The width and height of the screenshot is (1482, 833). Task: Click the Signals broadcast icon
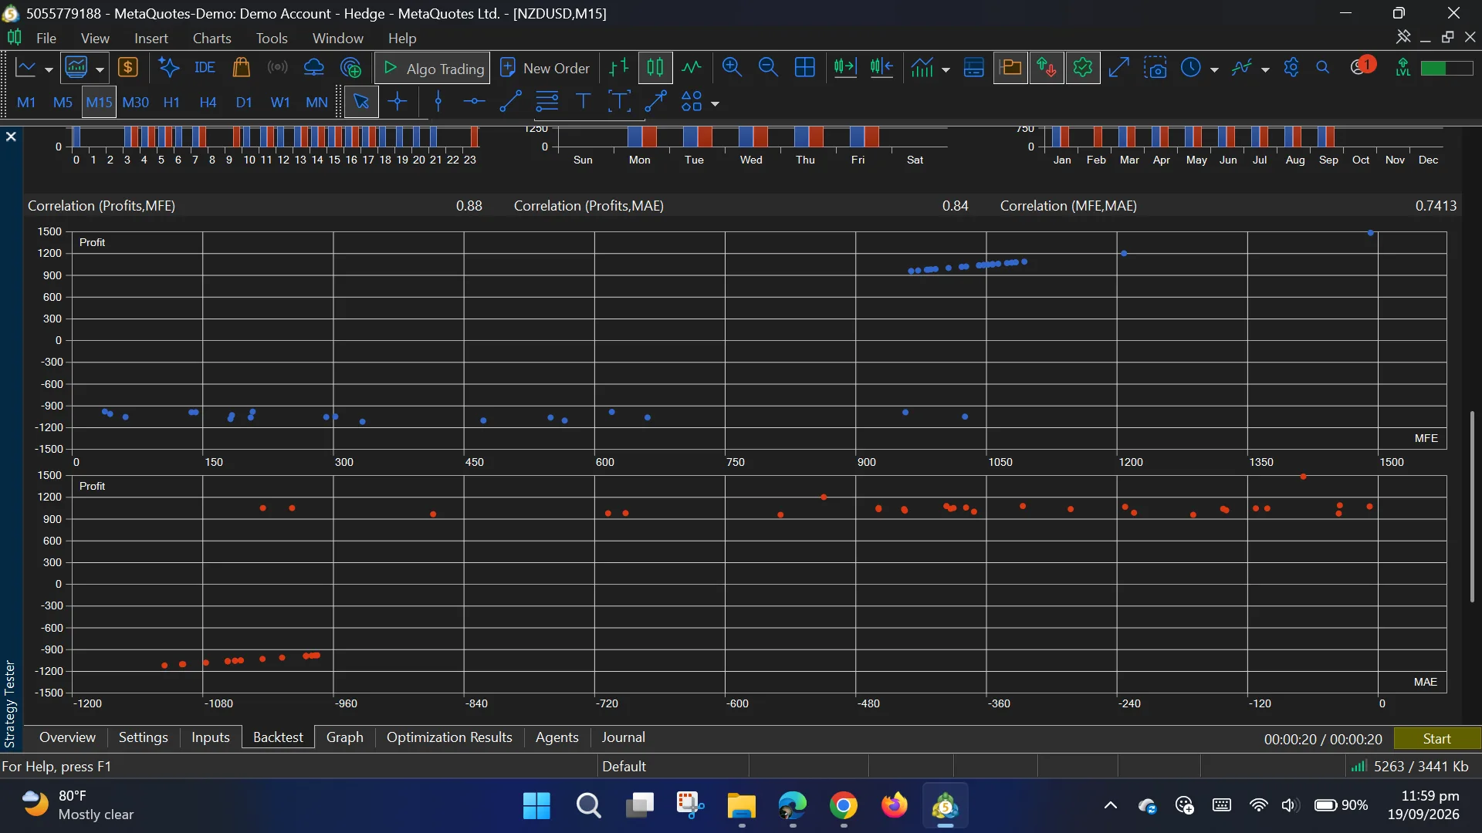click(277, 68)
